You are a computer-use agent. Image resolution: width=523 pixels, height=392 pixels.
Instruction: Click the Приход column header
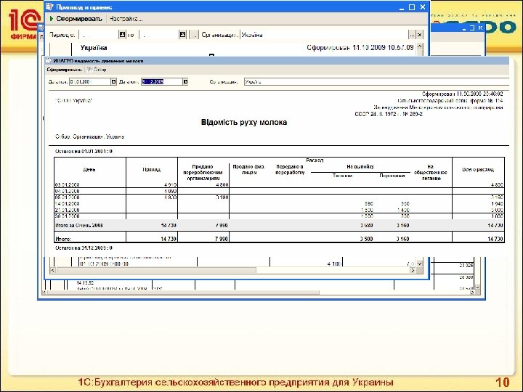151,169
